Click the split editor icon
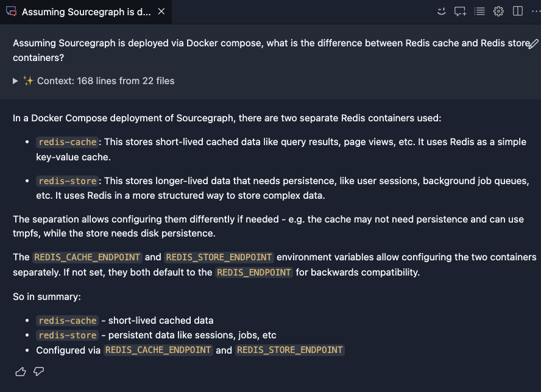541x392 pixels. [517, 12]
